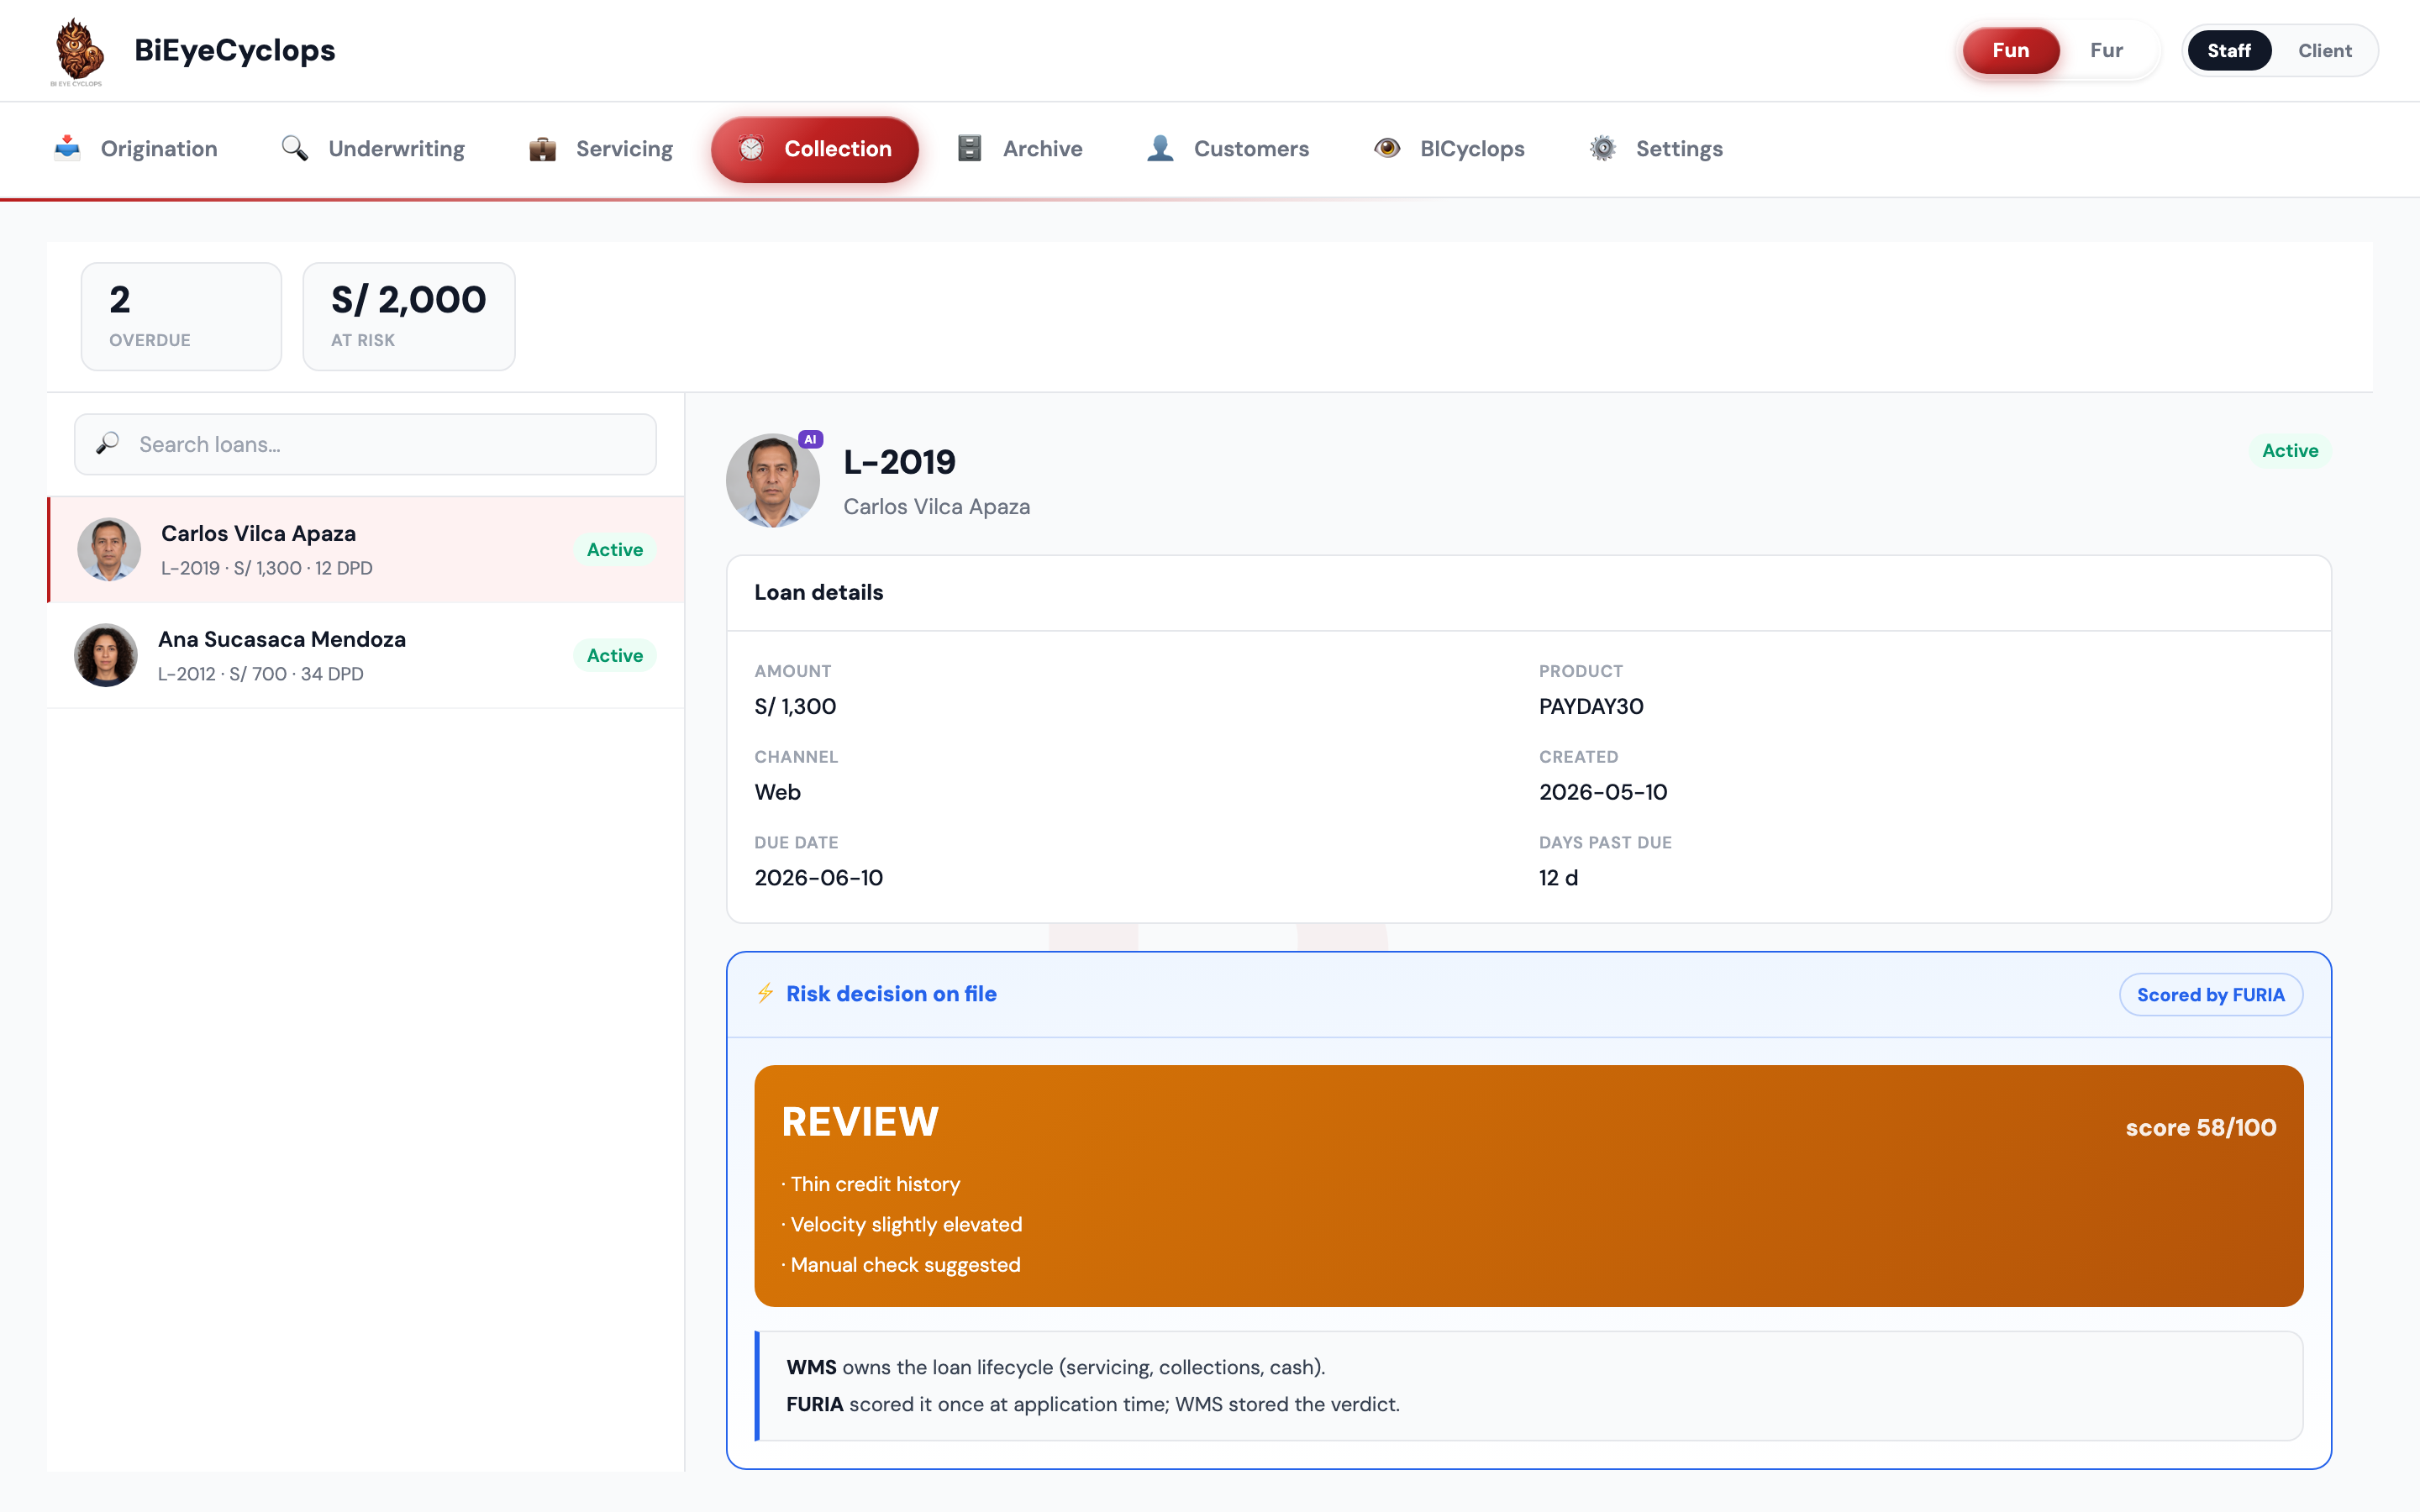This screenshot has height=1512, width=2420.
Task: Click the search magnifier icon in loan search
Action: point(108,443)
